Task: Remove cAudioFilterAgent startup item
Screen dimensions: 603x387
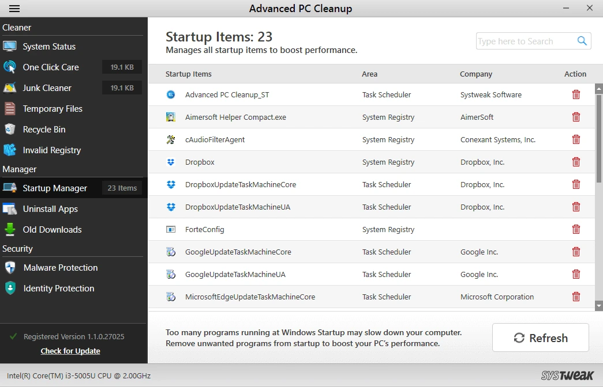Action: 576,139
